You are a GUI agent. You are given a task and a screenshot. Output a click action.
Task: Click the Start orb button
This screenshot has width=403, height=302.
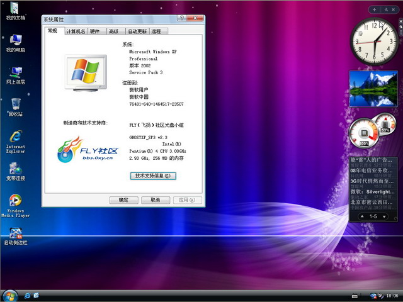(x=10, y=296)
